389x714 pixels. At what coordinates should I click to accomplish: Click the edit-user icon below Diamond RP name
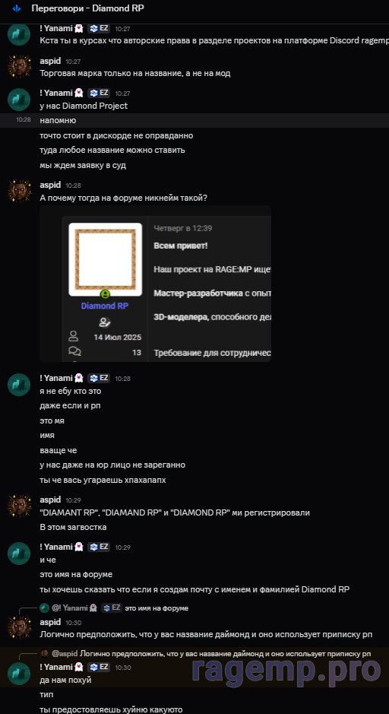click(x=105, y=322)
